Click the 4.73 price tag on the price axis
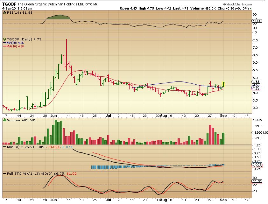Screen dimensions: 268x204 coord(256,82)
